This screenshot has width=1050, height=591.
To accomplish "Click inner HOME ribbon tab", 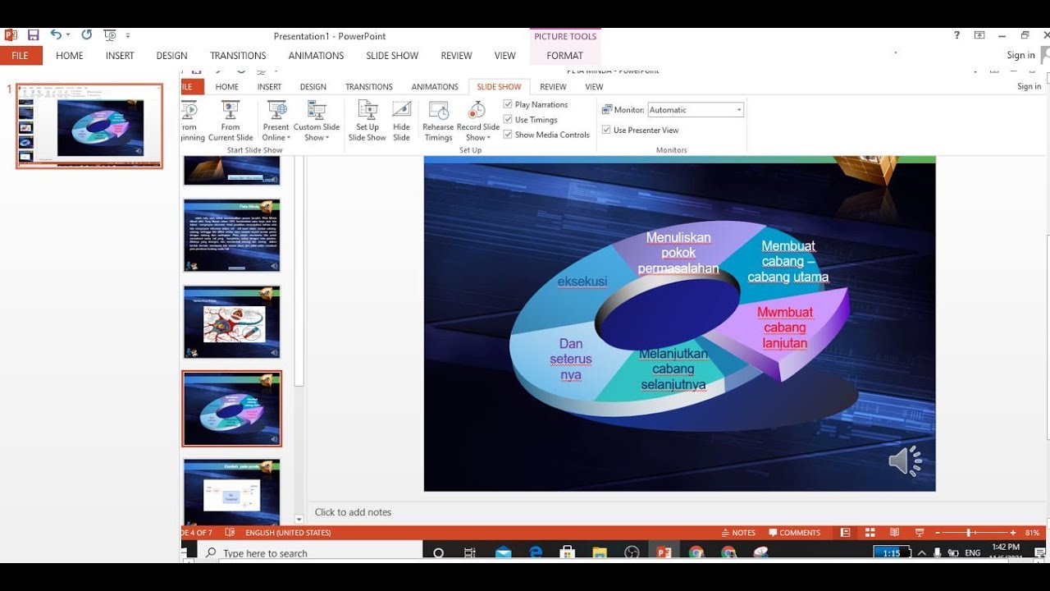I will 227,87.
